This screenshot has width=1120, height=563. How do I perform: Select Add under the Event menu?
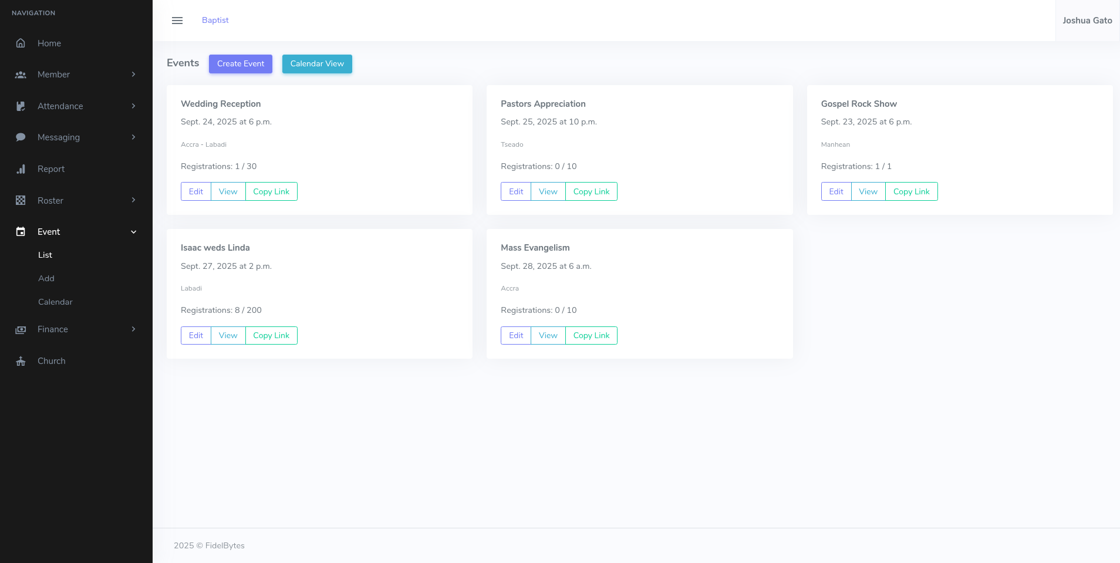tap(46, 278)
